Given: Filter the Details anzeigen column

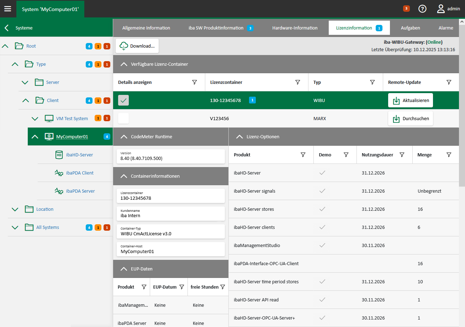Looking at the screenshot, I should [195, 82].
